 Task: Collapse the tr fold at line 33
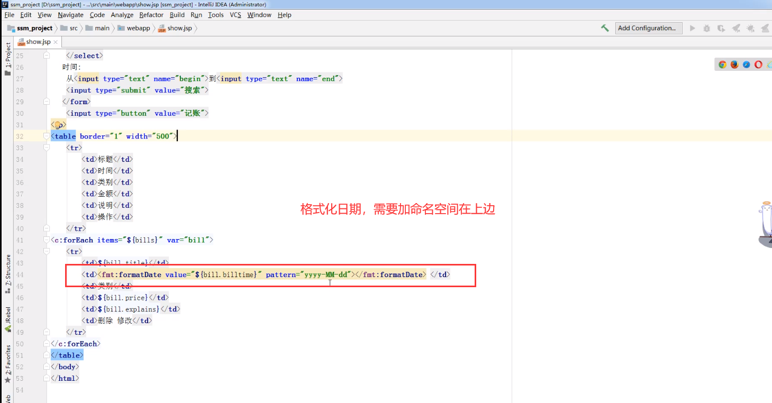(x=47, y=148)
